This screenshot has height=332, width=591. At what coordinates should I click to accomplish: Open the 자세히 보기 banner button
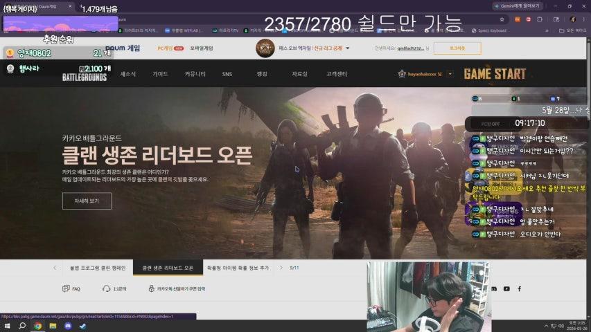coord(87,201)
